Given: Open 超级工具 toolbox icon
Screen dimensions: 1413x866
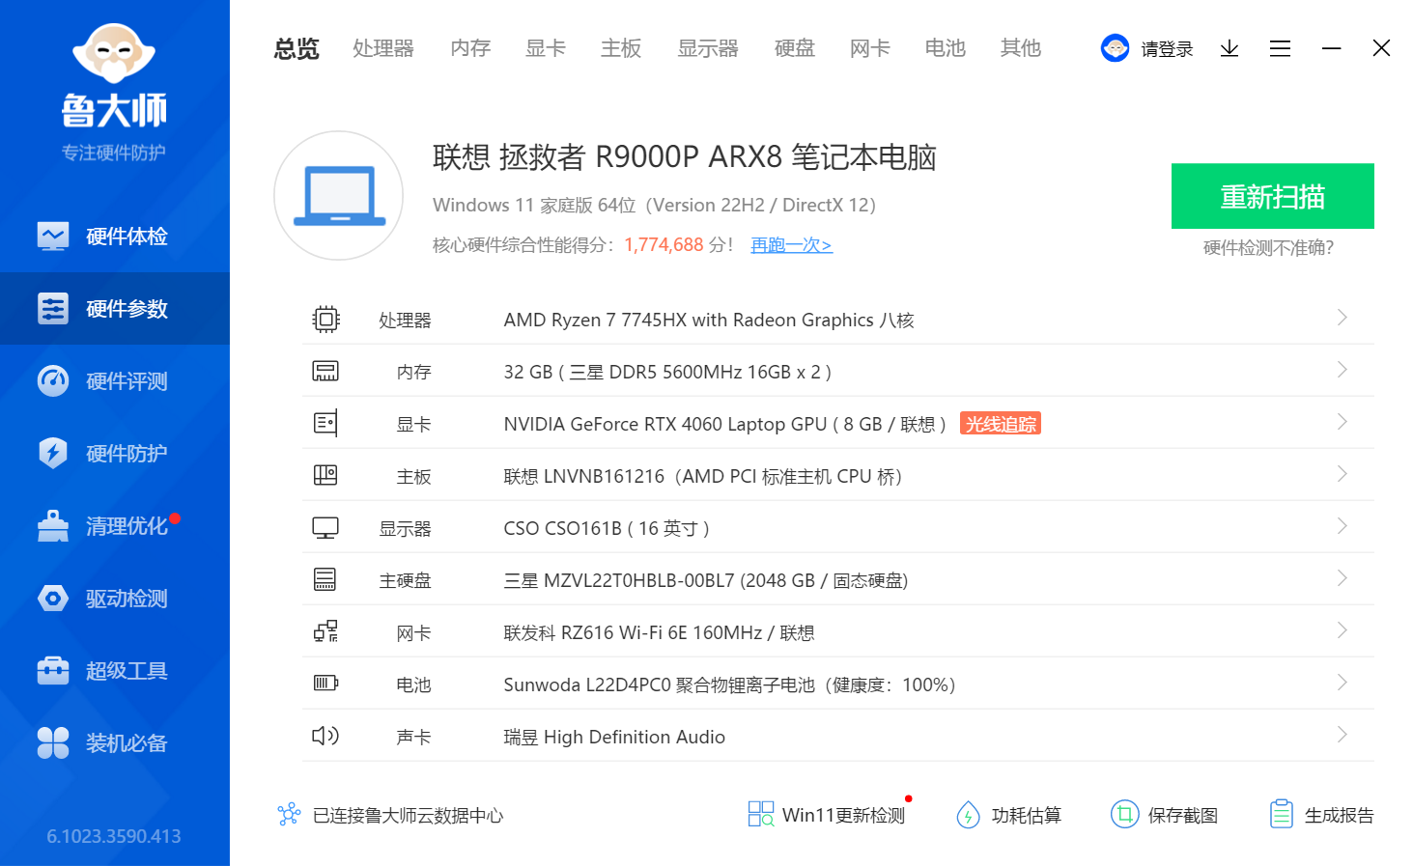Looking at the screenshot, I should [x=53, y=671].
